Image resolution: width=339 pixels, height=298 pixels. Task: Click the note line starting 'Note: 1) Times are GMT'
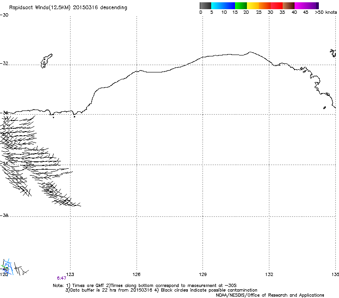click(x=145, y=286)
